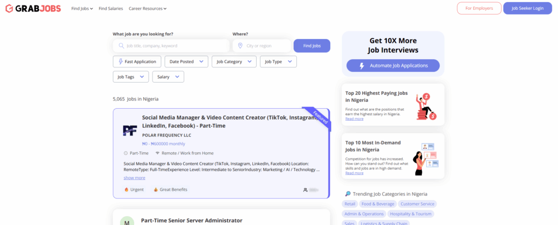Select the Admin & Operations category tag
The height and width of the screenshot is (225, 558).
pyautogui.click(x=364, y=214)
